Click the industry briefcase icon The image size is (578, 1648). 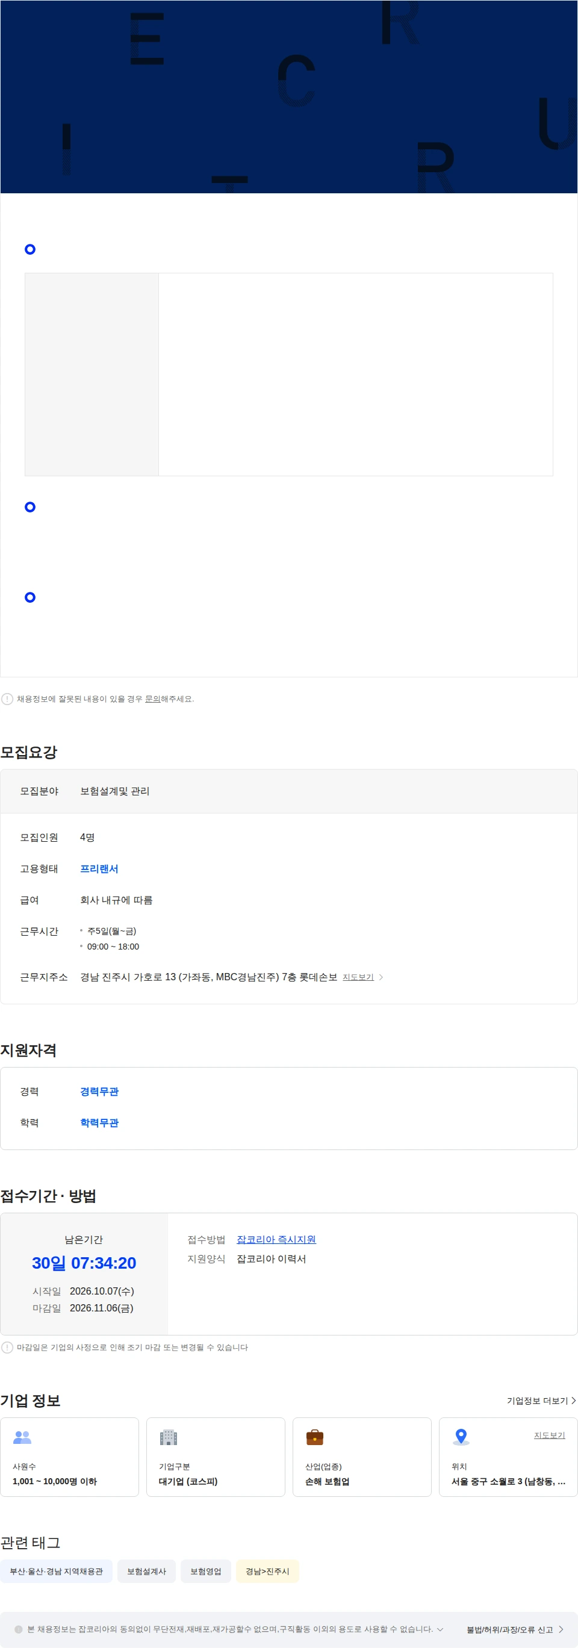pyautogui.click(x=314, y=1437)
